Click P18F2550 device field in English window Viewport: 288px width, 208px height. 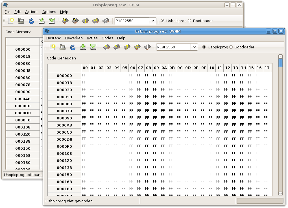pos(132,21)
